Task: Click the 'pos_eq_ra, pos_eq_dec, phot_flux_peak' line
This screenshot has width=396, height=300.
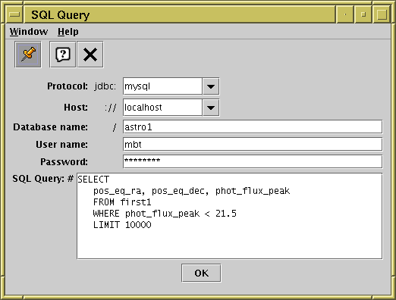Action: pyautogui.click(x=191, y=191)
